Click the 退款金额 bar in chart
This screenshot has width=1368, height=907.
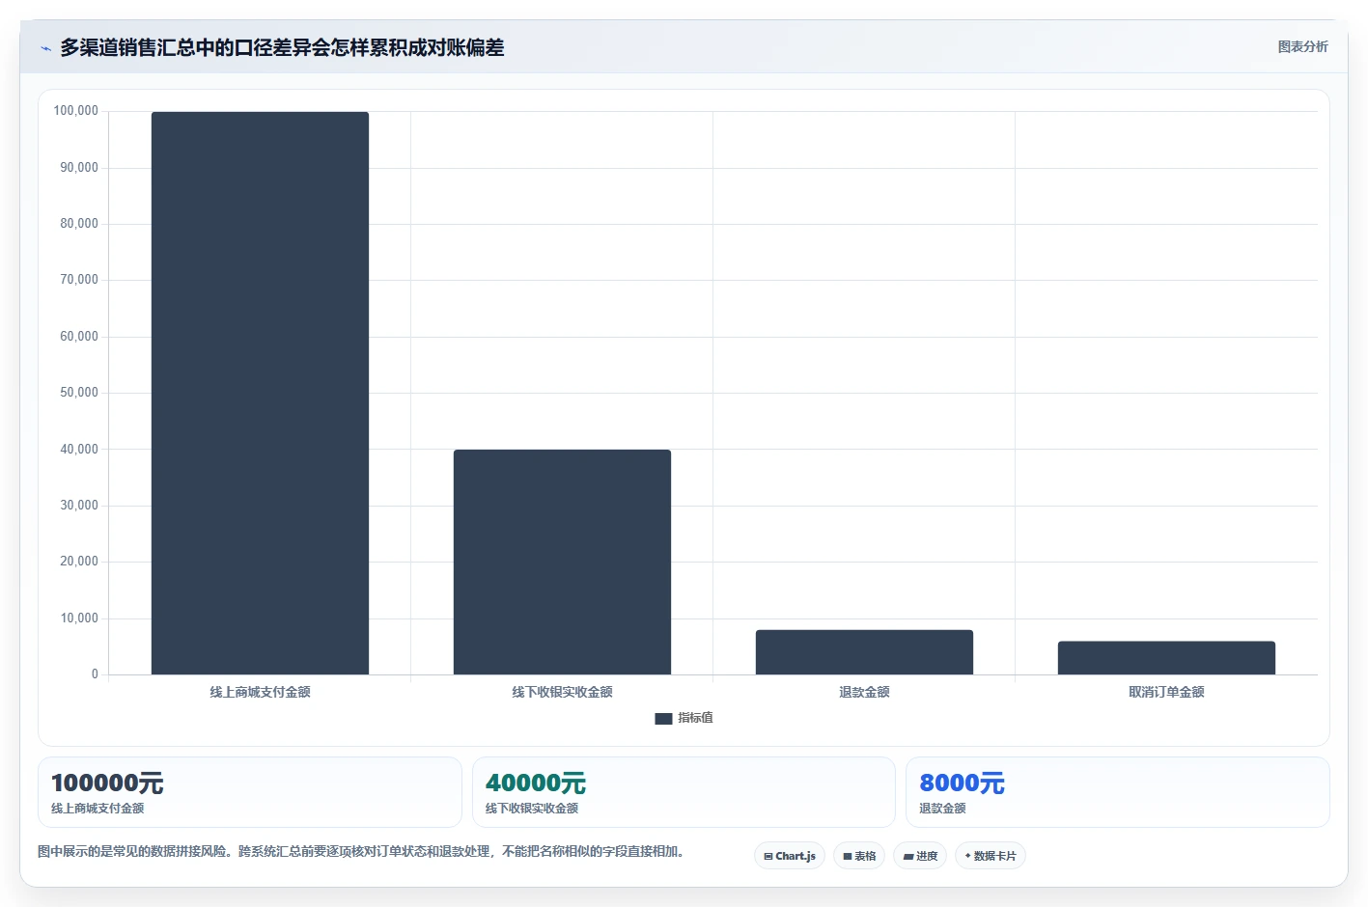coord(864,652)
